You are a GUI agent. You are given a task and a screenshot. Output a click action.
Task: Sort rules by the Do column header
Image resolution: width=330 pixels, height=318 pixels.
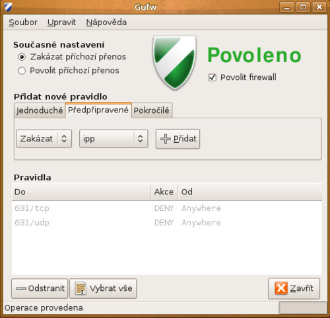coord(81,192)
